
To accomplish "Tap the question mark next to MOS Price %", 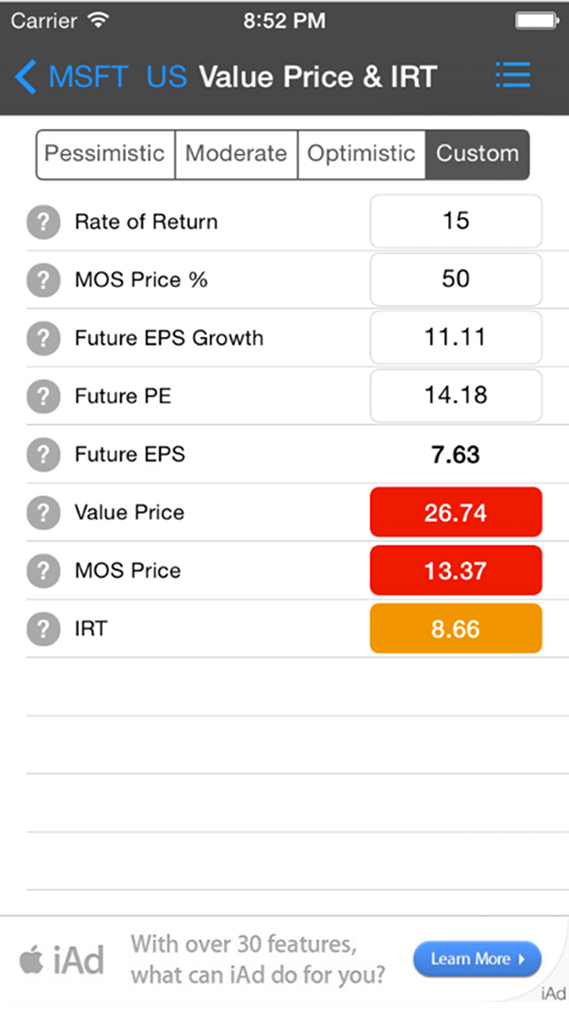I will click(x=43, y=280).
